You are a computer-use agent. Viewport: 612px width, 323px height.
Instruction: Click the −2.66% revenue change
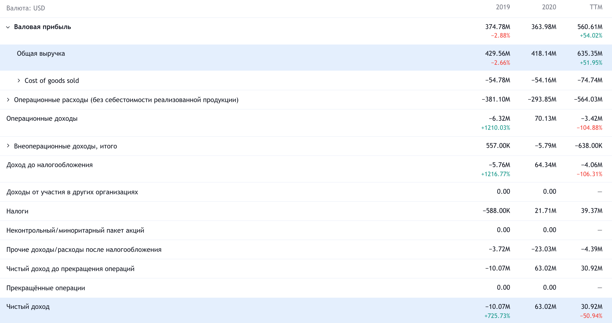coord(500,63)
